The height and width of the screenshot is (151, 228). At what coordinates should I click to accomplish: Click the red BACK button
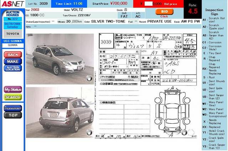pos(13,55)
